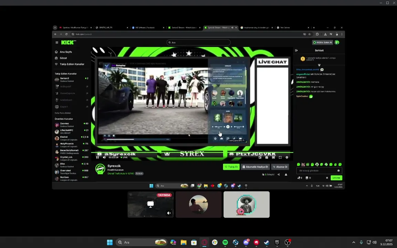Select the sombrero avatar participant tile
397x248 pixels.
247,205
